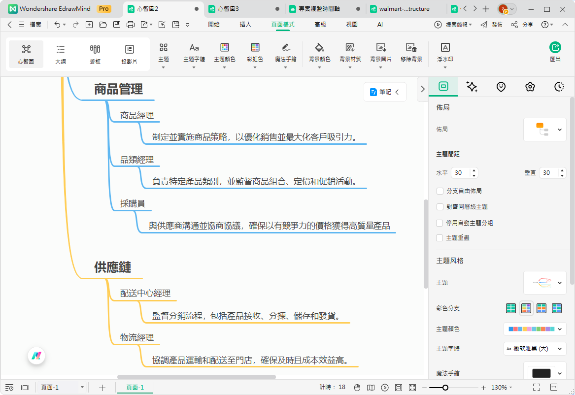Select the 商品管理 topic node

click(118, 89)
